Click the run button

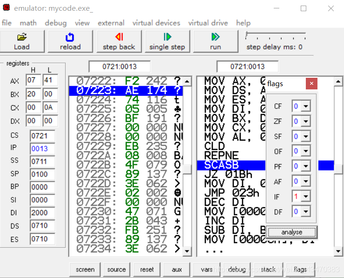(216, 41)
